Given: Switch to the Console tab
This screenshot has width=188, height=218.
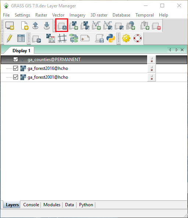Looking at the screenshot, I should [x=31, y=205].
